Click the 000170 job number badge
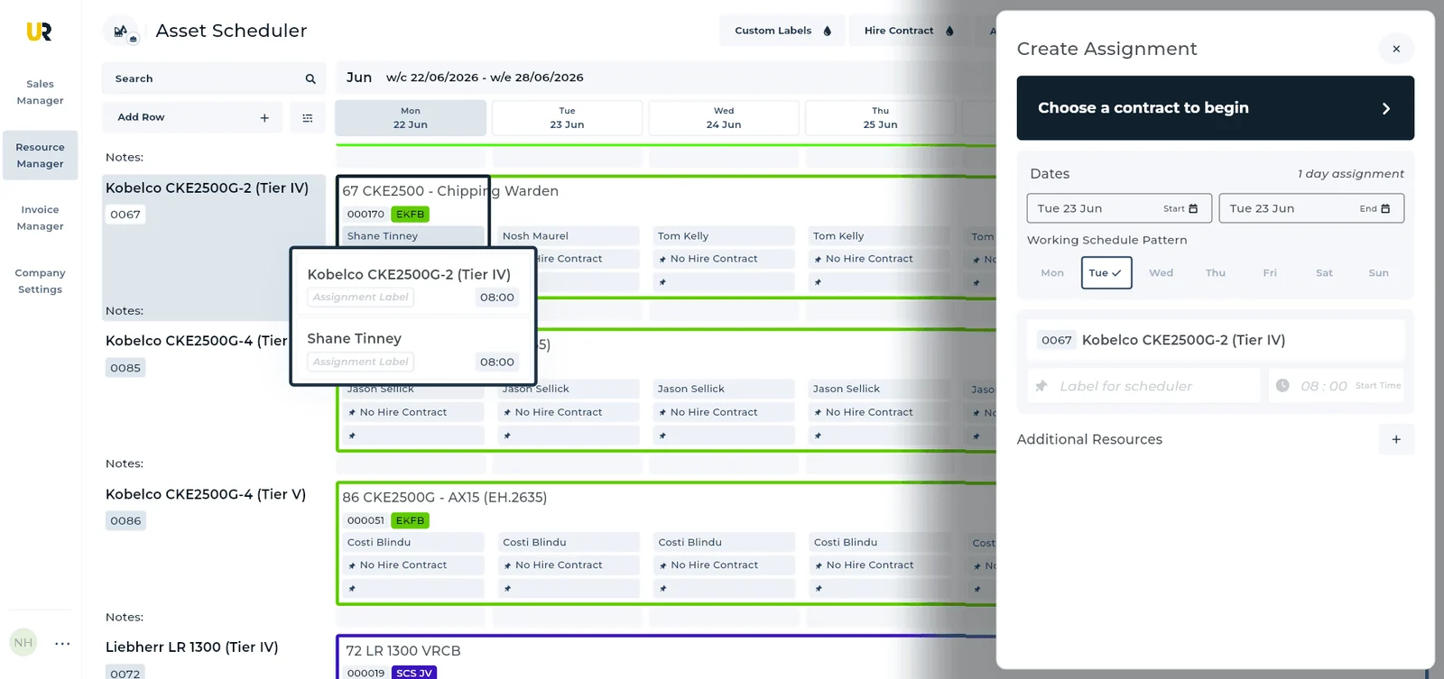The image size is (1444, 679). [x=366, y=215]
